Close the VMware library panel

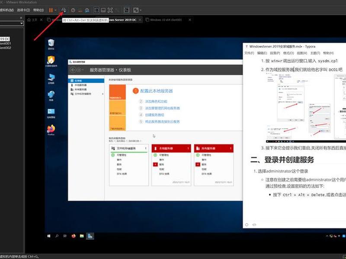pos(21,18)
